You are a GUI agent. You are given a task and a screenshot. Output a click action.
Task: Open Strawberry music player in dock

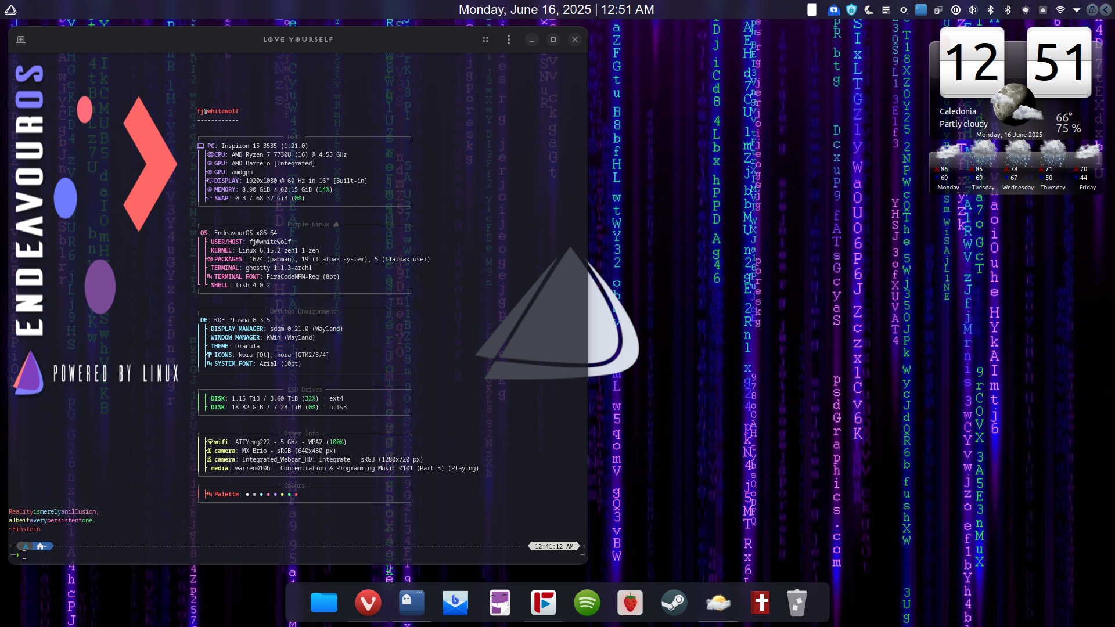click(631, 603)
